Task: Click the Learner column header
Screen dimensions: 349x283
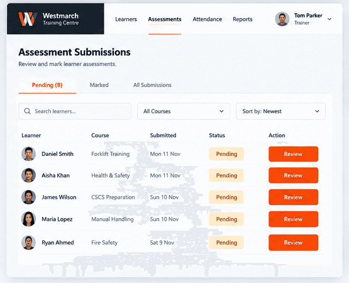Action: tap(31, 135)
